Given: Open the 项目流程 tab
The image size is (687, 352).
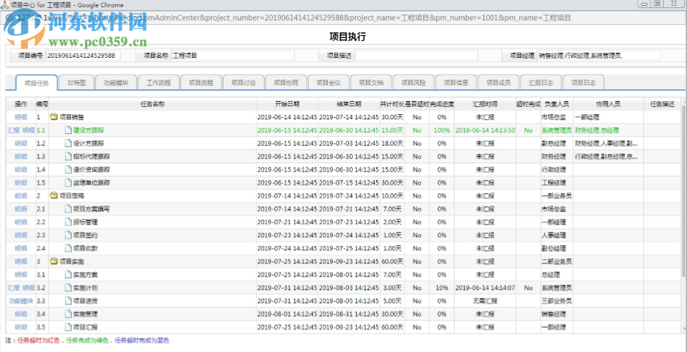Looking at the screenshot, I should 201,83.
